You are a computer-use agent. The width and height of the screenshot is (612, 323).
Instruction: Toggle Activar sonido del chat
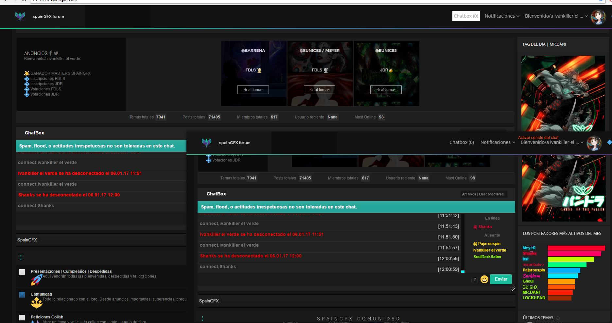[538, 138]
